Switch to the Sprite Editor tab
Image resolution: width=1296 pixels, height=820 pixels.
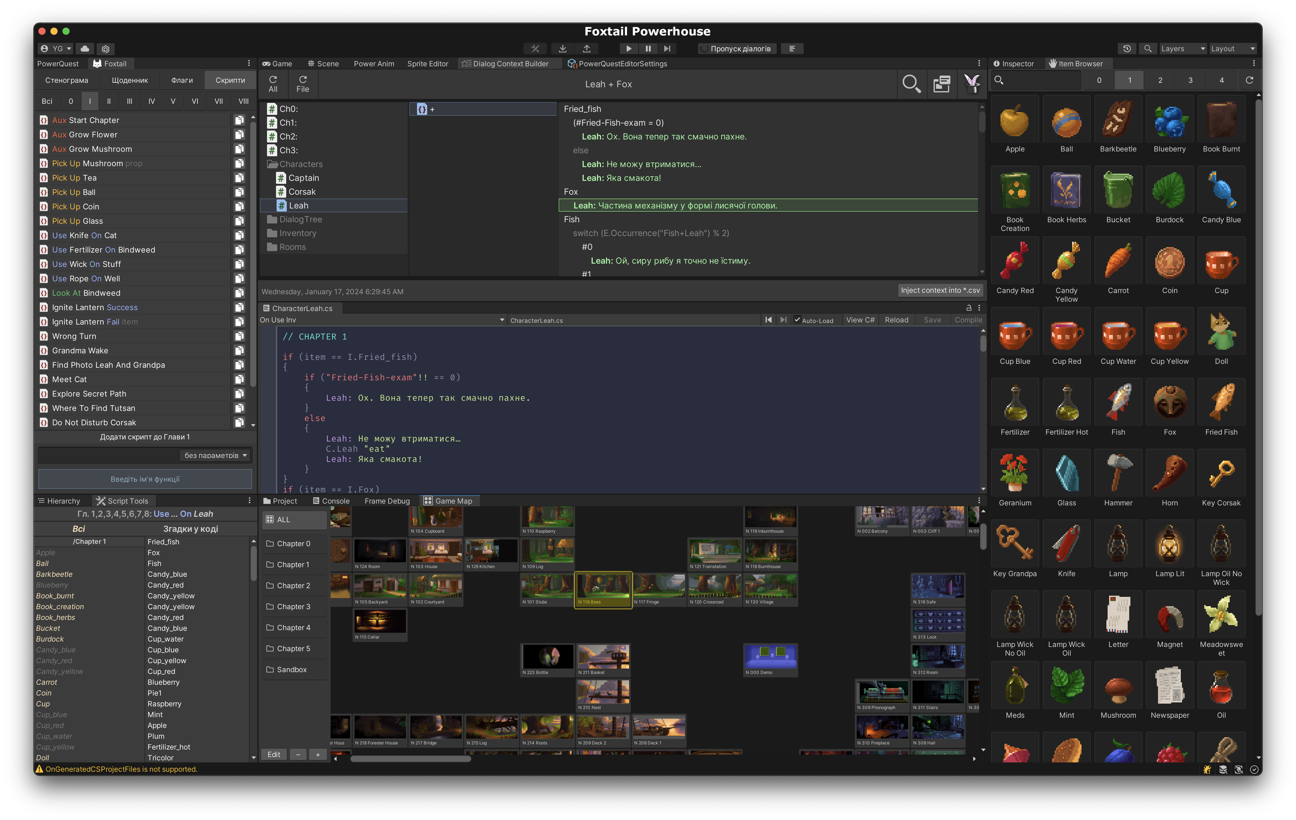(x=427, y=64)
